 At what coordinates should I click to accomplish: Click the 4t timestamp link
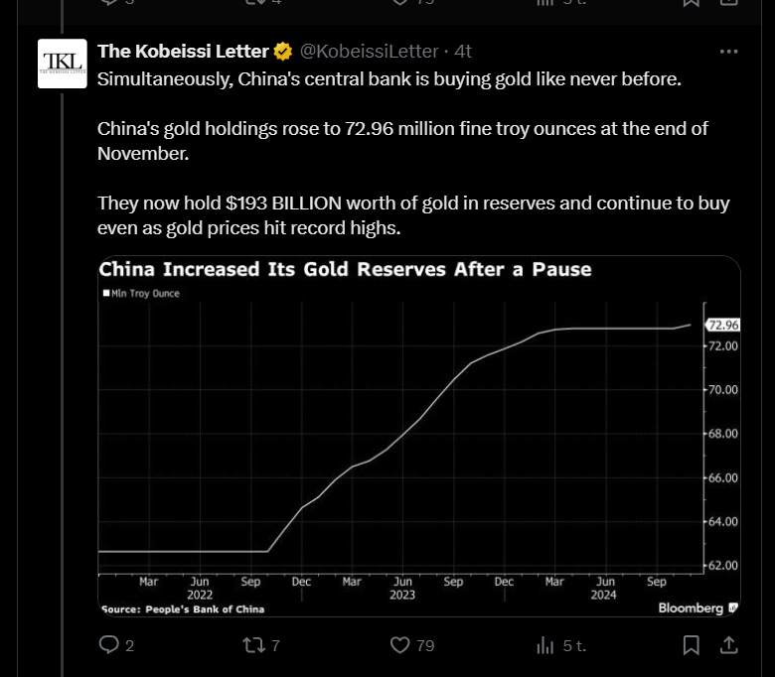pyautogui.click(x=463, y=52)
